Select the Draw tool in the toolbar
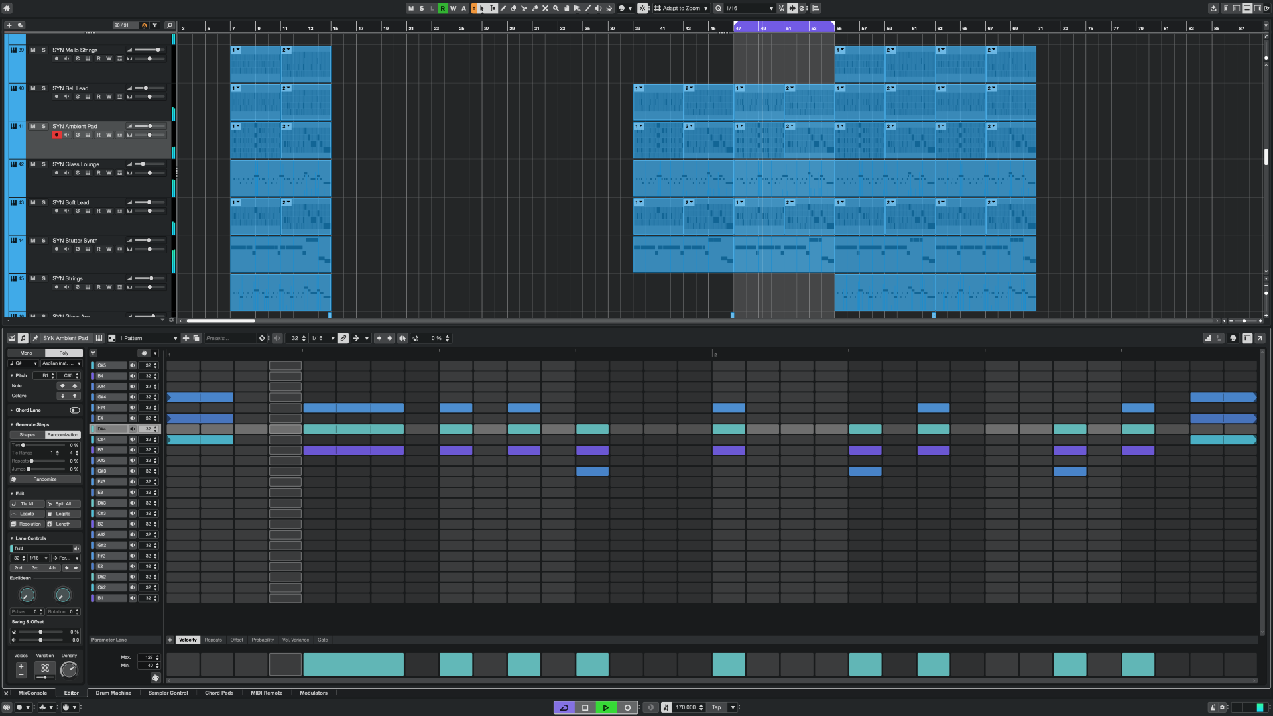The image size is (1273, 716). coord(503,8)
